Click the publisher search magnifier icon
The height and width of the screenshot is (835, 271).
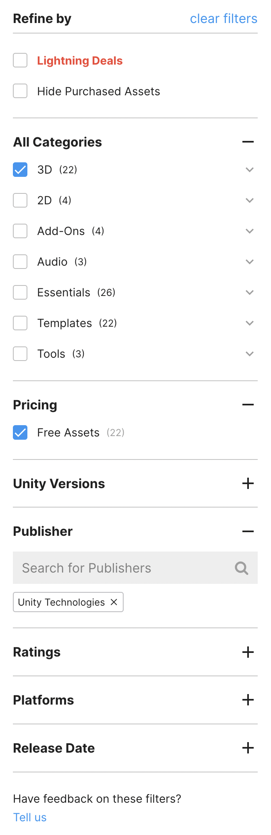click(x=242, y=568)
